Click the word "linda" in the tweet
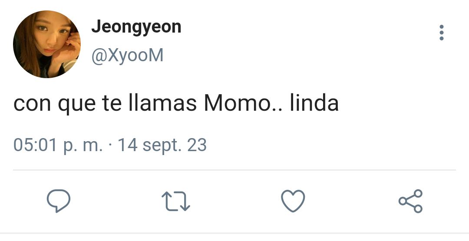 tap(314, 102)
